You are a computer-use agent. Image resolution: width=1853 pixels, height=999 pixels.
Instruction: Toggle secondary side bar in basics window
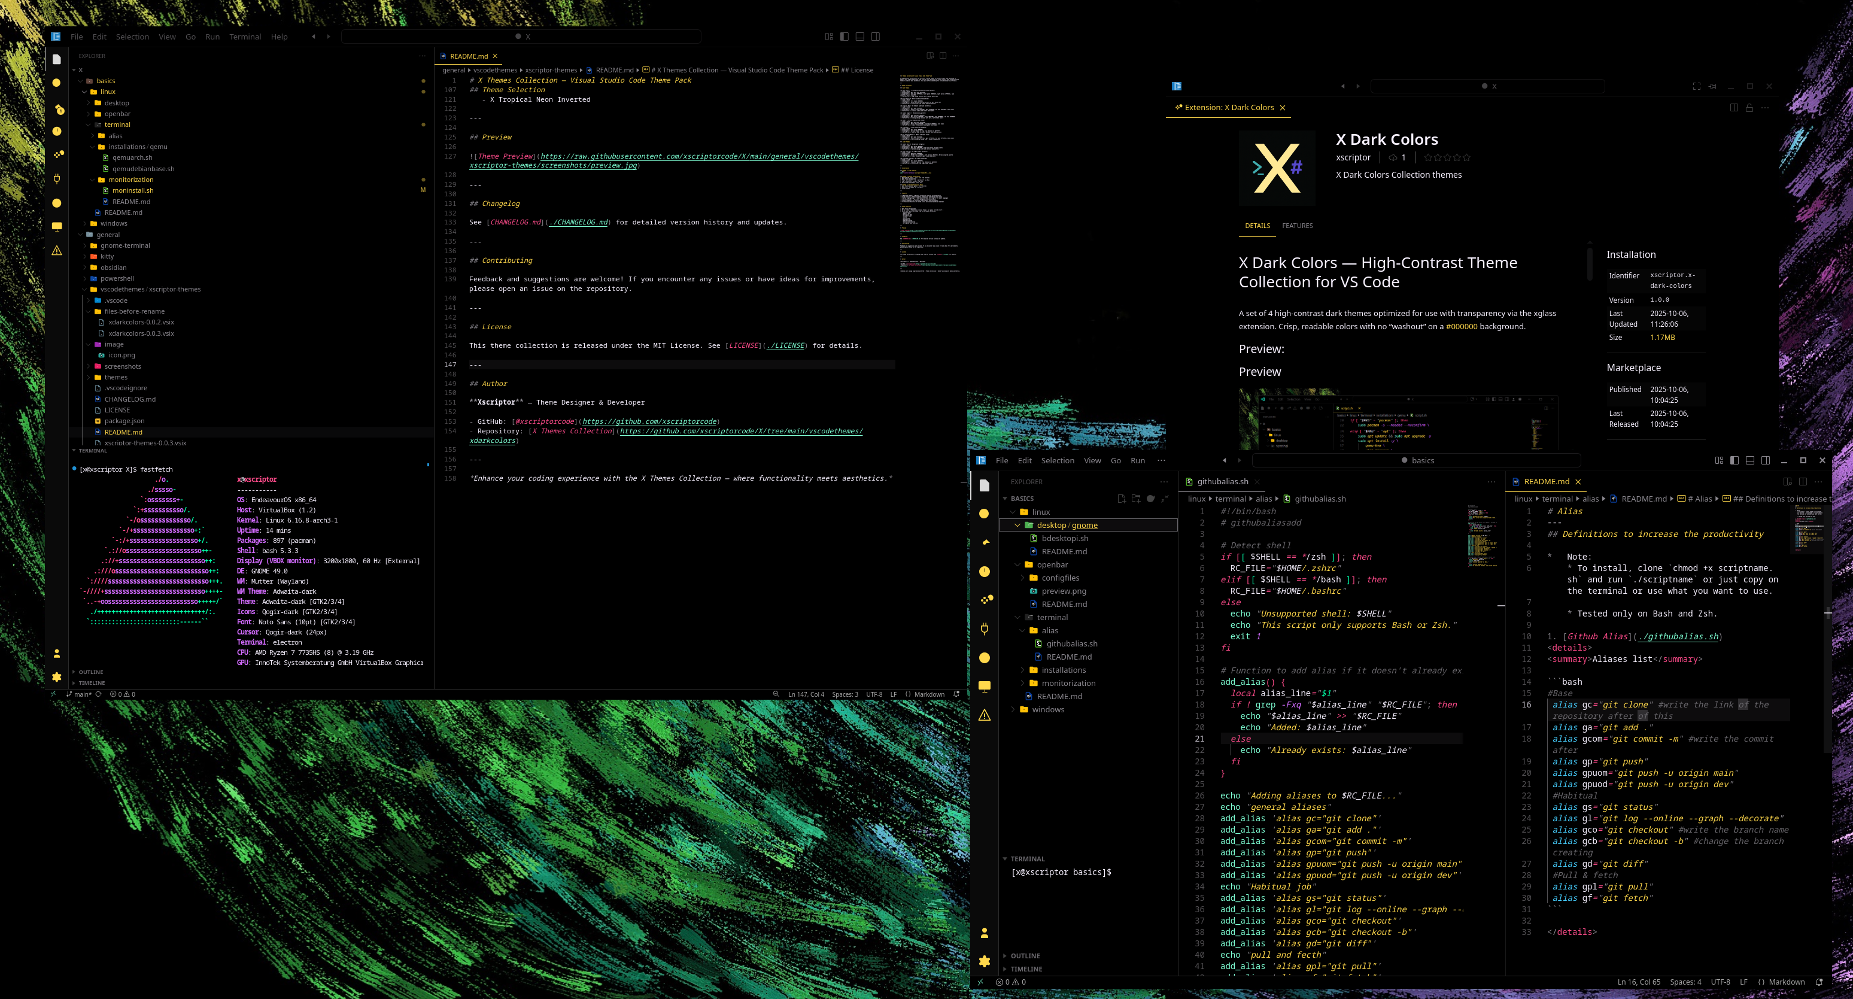pyautogui.click(x=1765, y=460)
